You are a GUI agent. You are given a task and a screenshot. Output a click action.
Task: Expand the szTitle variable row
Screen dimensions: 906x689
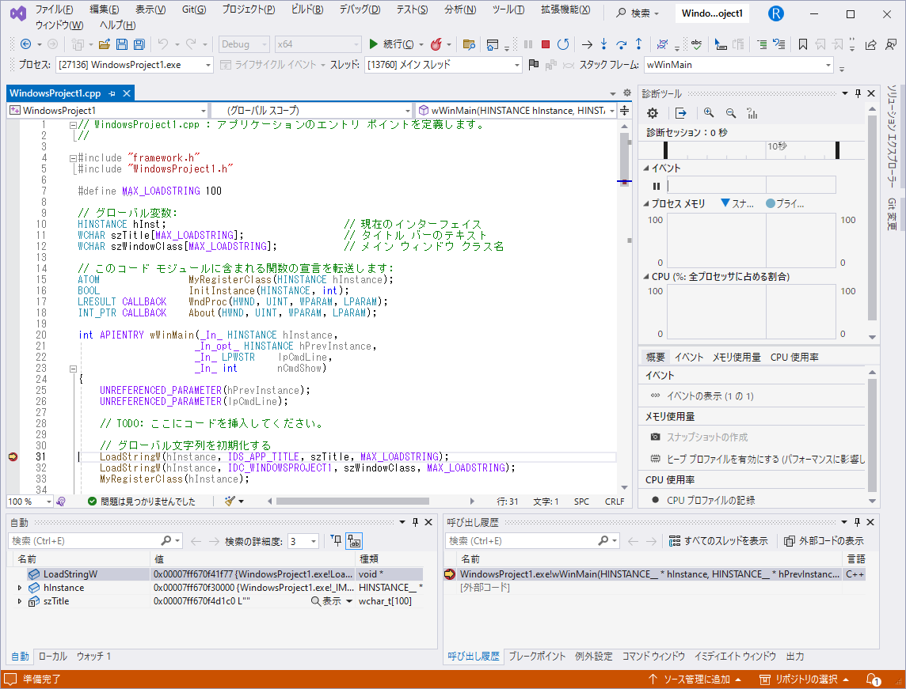point(20,600)
